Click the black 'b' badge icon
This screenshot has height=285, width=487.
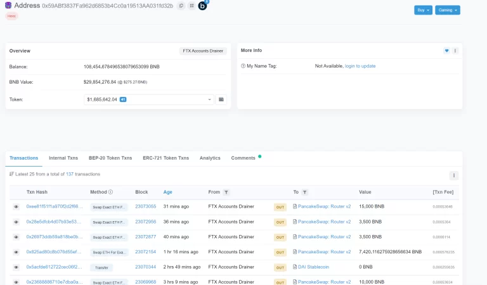[x=202, y=6]
